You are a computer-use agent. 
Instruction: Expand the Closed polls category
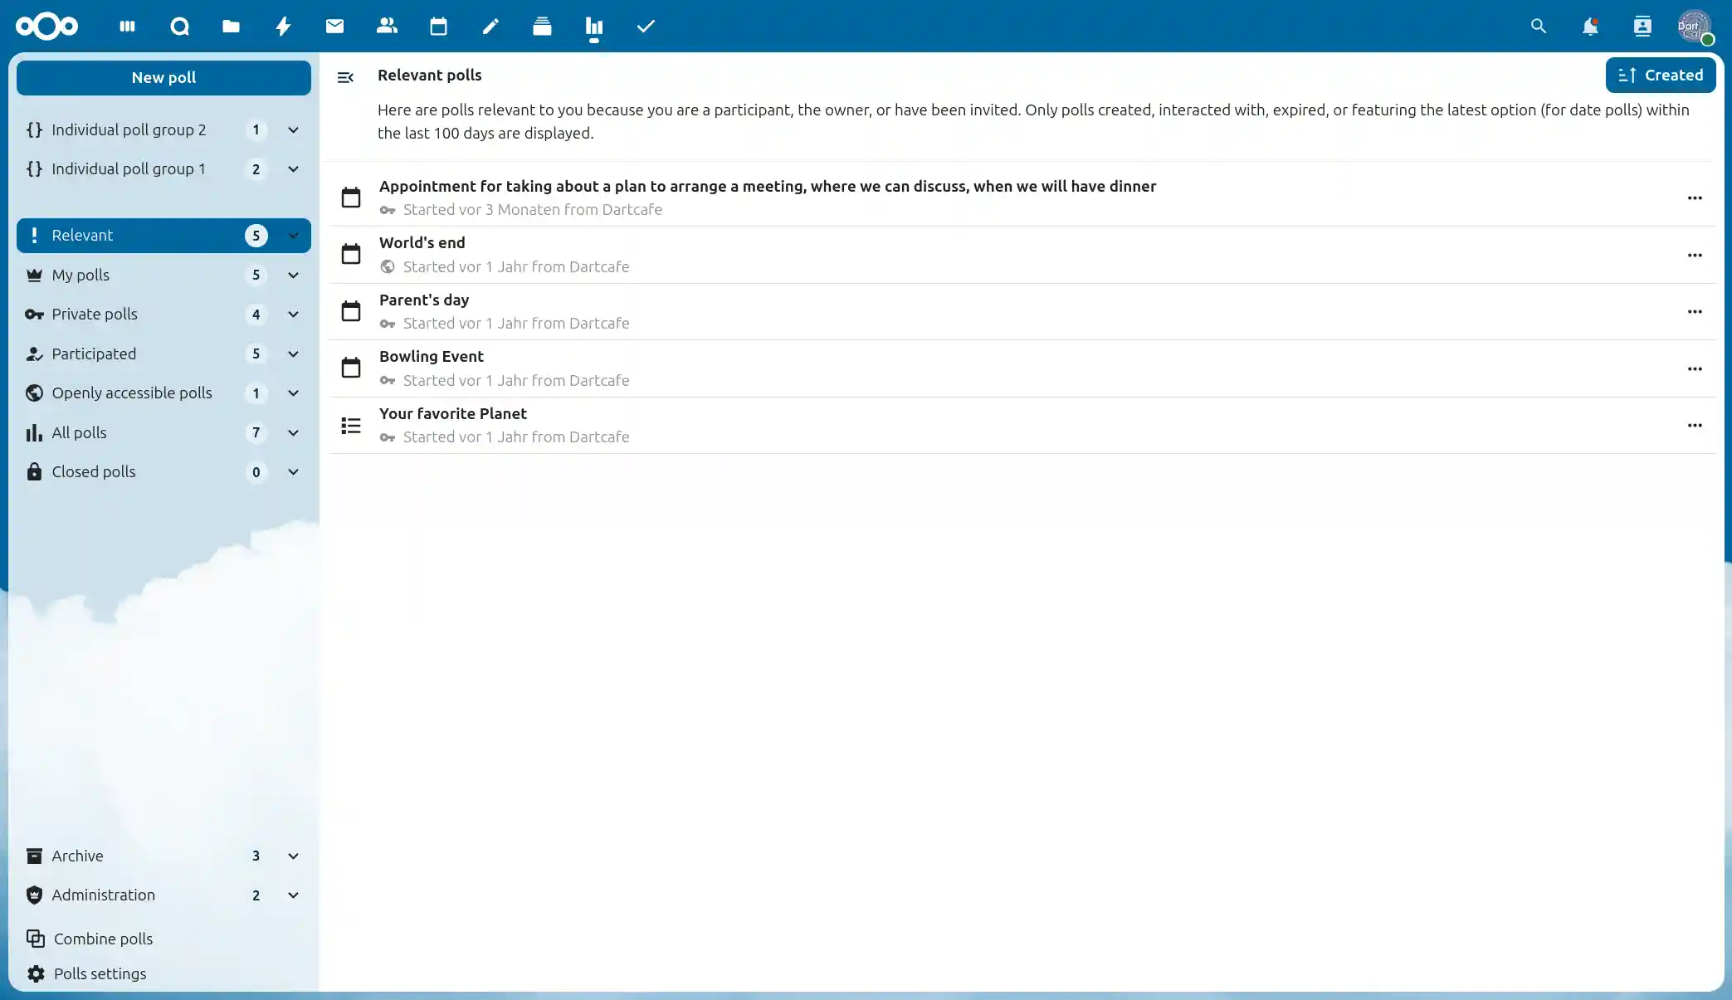tap(293, 471)
